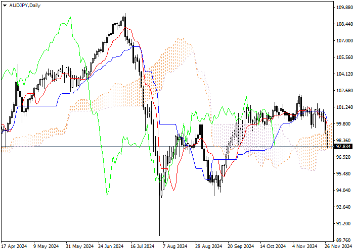Screen dimensions: 354x252
Task: Click the 101.240 price axis label
Action: click(x=344, y=107)
